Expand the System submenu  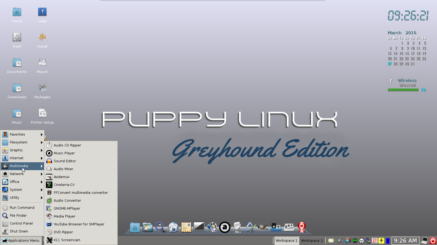point(22,190)
